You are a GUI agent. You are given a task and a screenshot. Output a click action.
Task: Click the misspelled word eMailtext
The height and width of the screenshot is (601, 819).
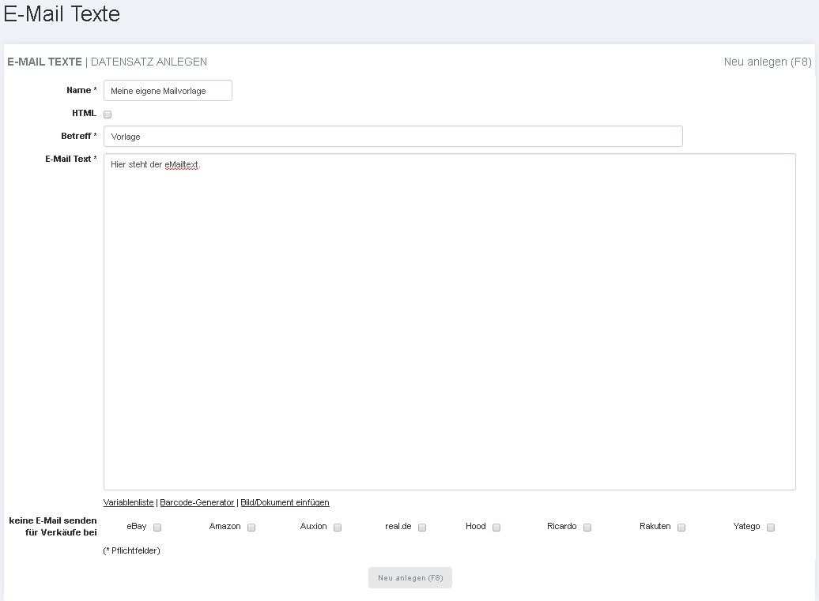click(x=181, y=164)
